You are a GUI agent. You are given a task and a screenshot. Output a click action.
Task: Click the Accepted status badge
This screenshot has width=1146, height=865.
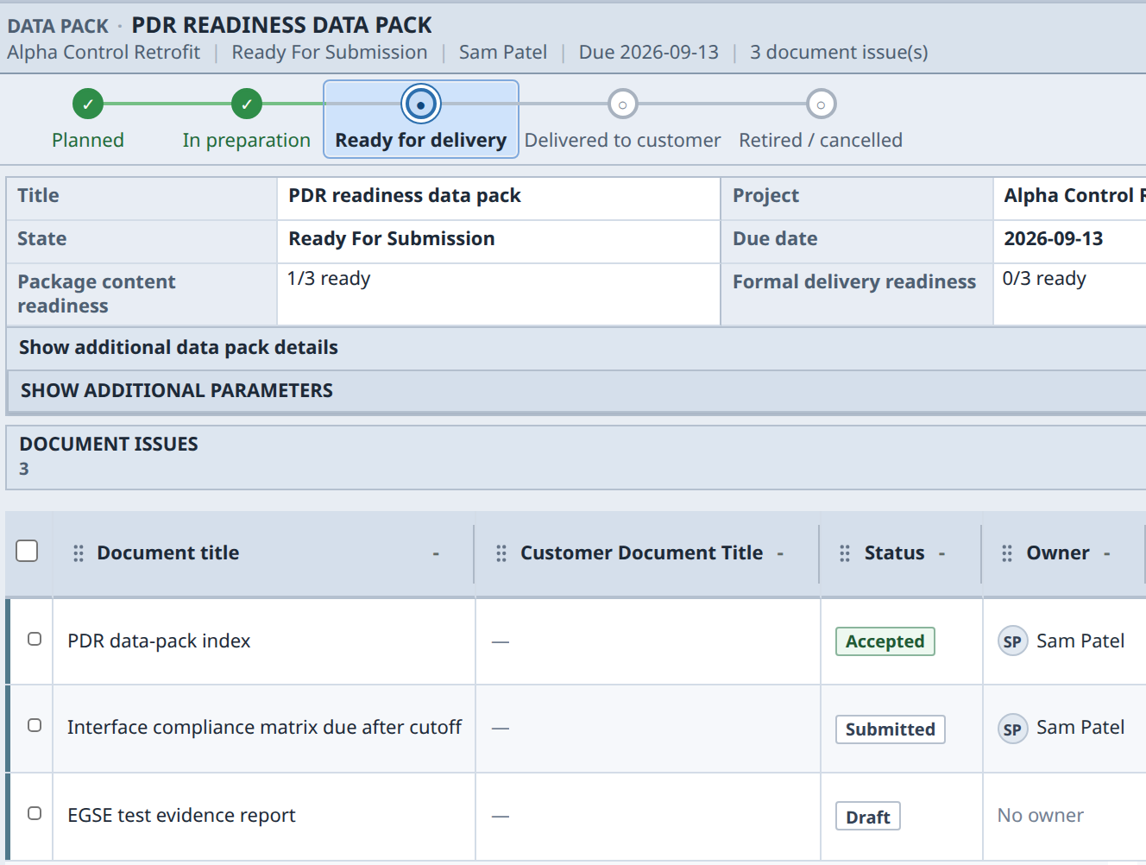tap(885, 641)
